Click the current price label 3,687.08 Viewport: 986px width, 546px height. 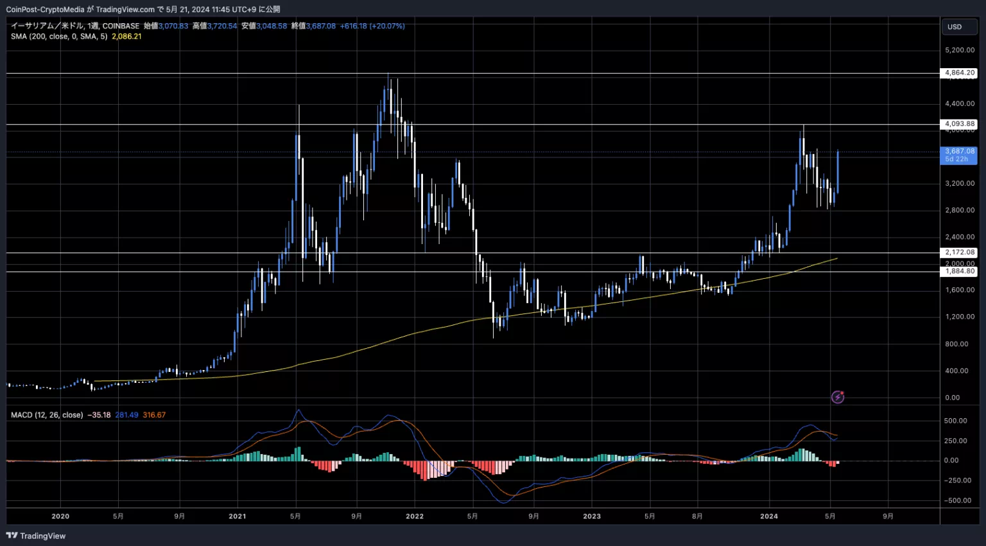[x=959, y=155]
